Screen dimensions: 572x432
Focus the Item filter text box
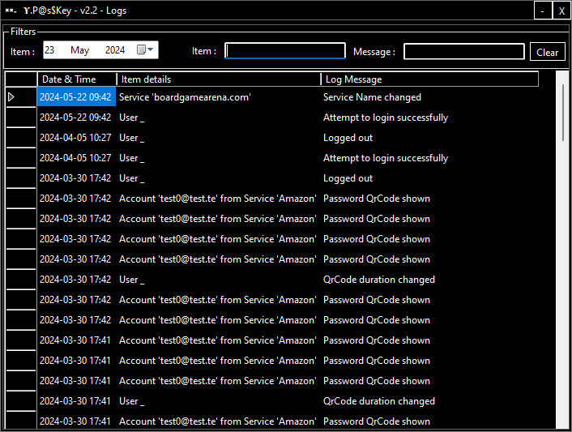pos(285,51)
